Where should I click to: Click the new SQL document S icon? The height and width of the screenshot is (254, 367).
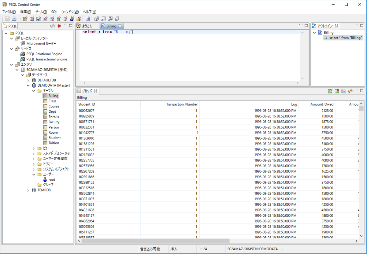(x=88, y=19)
